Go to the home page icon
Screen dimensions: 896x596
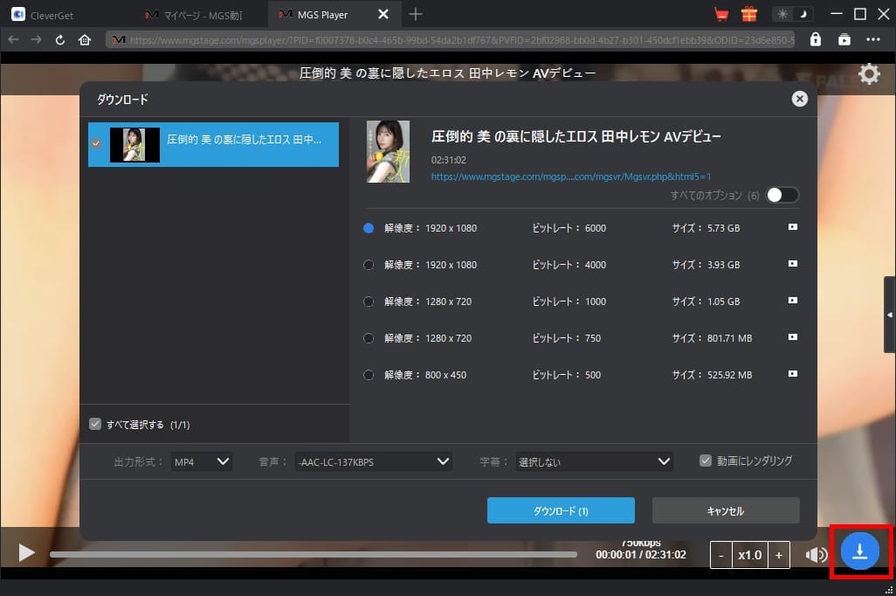coord(85,39)
